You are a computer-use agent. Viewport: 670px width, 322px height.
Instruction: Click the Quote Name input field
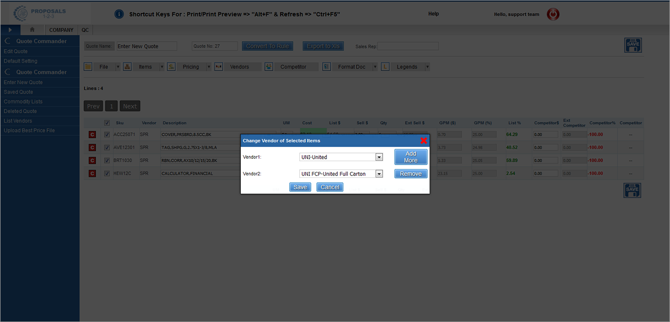[x=147, y=46]
